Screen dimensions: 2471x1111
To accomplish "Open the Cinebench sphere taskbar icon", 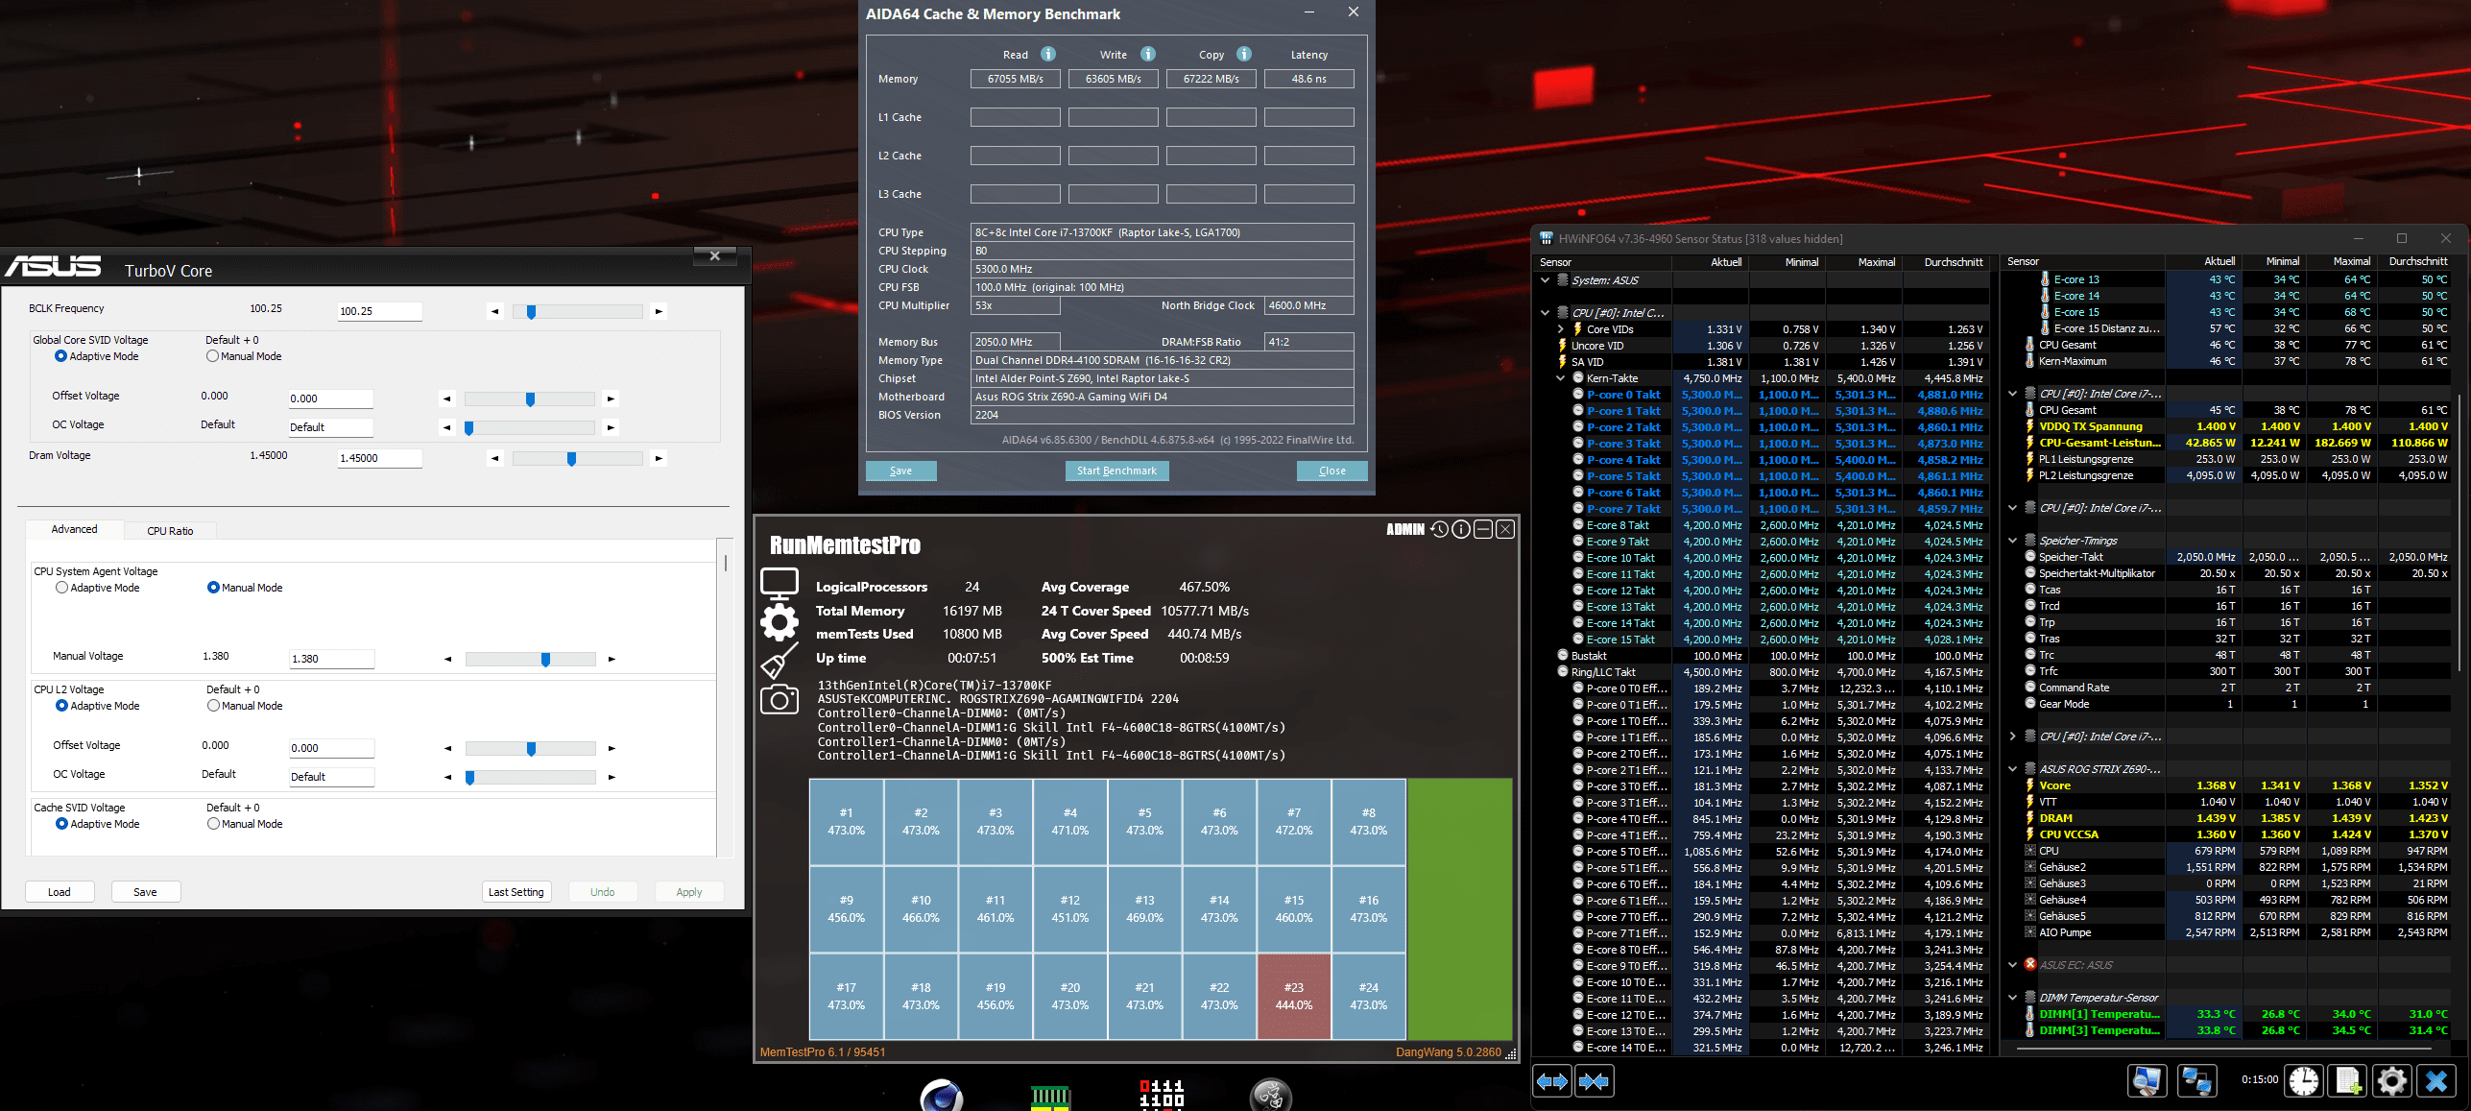I will [x=941, y=1096].
